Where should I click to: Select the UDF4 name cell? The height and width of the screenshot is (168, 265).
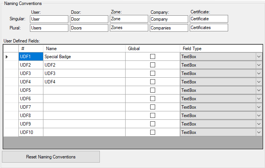(x=84, y=82)
